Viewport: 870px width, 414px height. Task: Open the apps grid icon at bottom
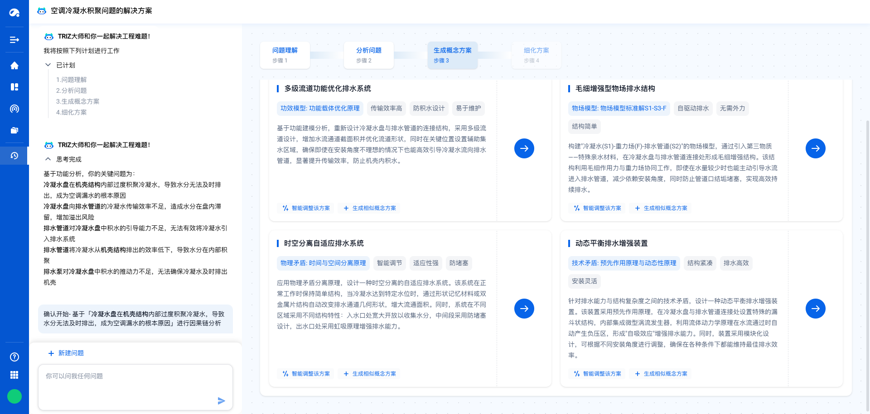pyautogui.click(x=14, y=374)
